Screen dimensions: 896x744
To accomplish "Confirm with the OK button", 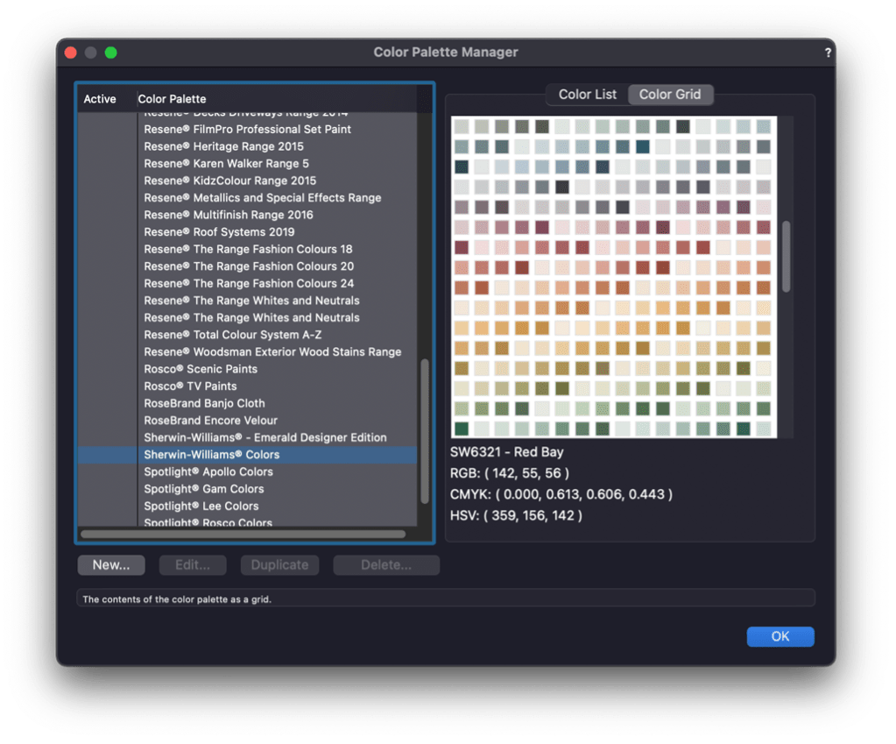I will click(780, 636).
